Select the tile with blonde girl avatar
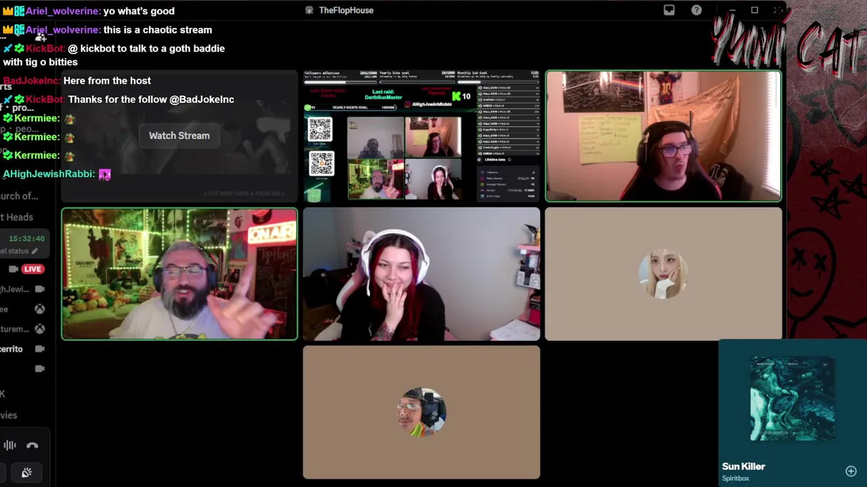Image resolution: width=867 pixels, height=487 pixels. click(x=664, y=274)
